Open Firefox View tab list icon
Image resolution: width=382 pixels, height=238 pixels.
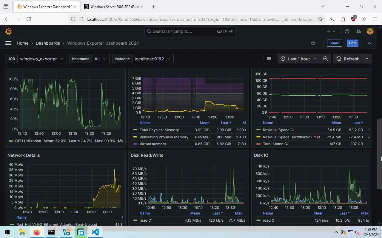(x=6, y=7)
